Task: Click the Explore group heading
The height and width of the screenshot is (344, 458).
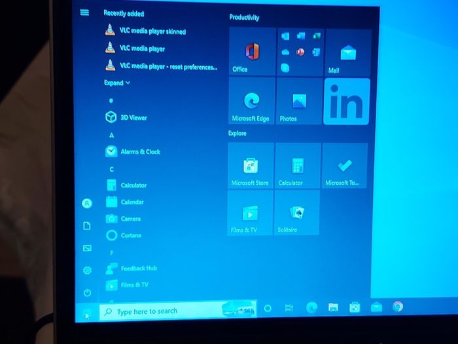Action: click(237, 133)
